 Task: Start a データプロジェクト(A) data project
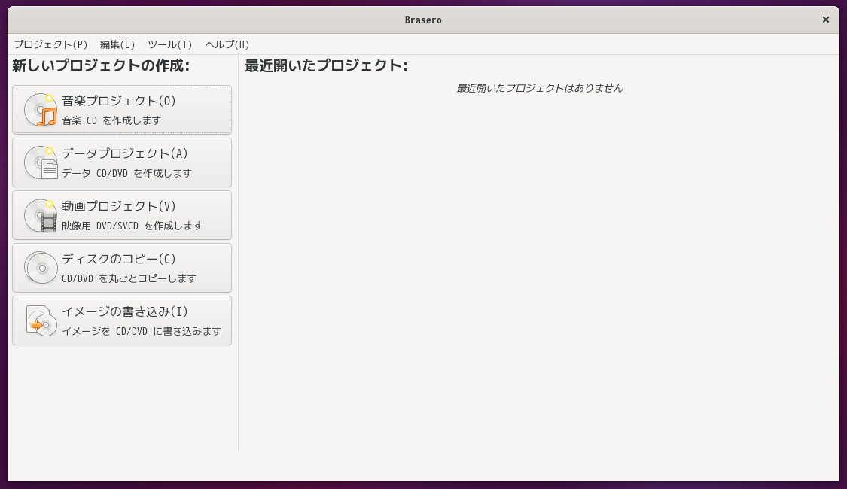(122, 162)
